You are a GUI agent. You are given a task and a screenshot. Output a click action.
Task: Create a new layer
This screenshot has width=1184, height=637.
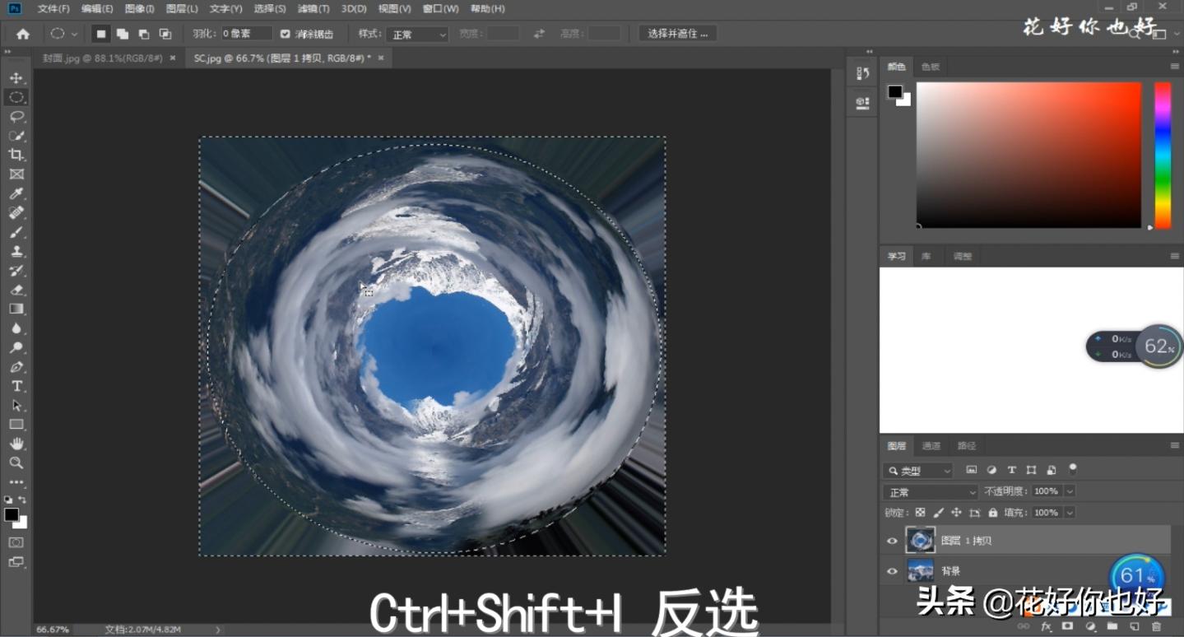click(1135, 626)
